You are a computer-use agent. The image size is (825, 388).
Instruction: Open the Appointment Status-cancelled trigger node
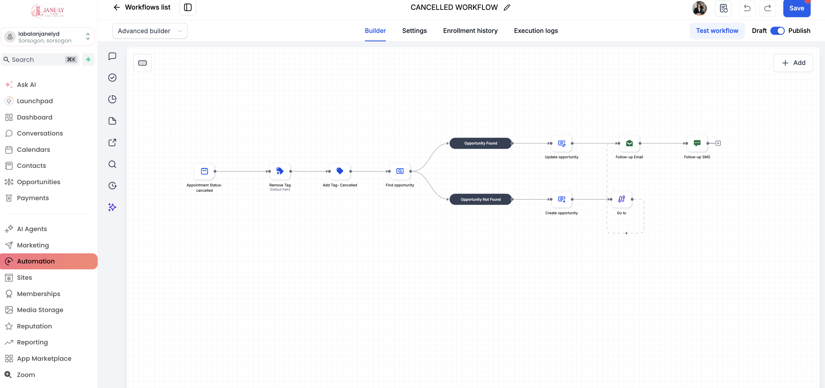click(x=204, y=171)
